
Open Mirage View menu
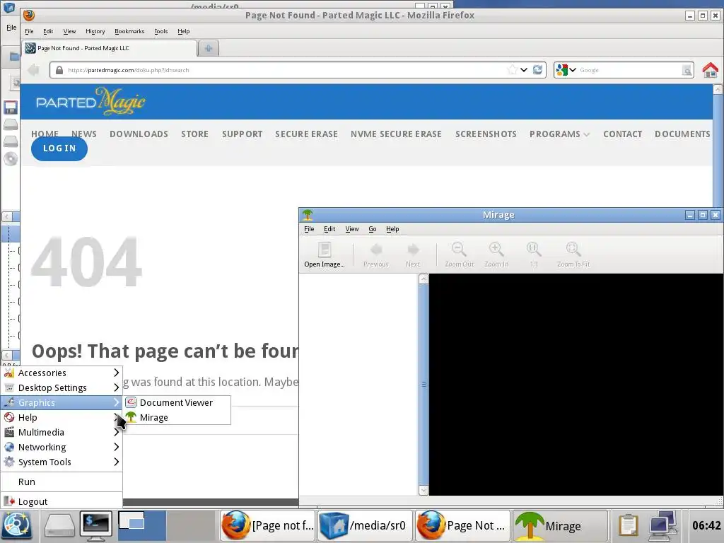tap(352, 229)
